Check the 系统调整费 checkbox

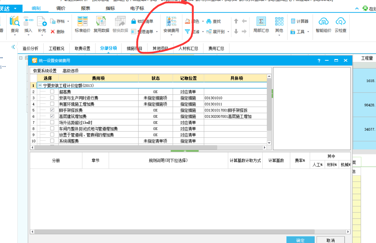52,141
